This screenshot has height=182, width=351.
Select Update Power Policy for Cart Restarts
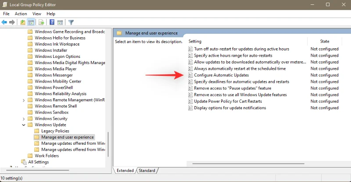[x=228, y=101]
